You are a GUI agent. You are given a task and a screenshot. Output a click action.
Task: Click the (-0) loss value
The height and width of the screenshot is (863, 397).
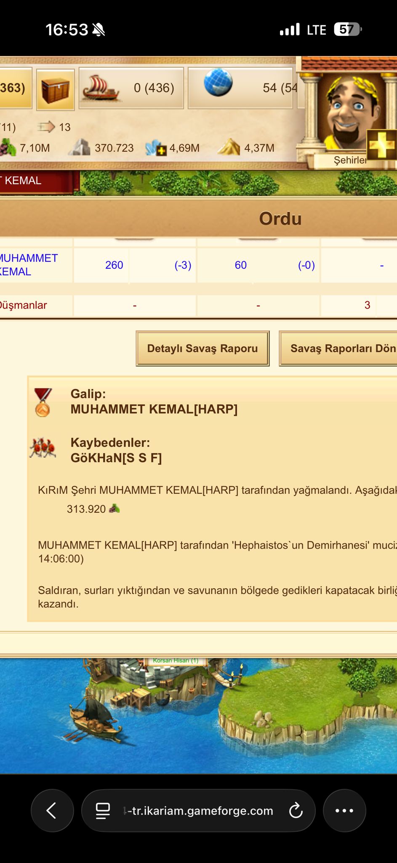pos(306,265)
